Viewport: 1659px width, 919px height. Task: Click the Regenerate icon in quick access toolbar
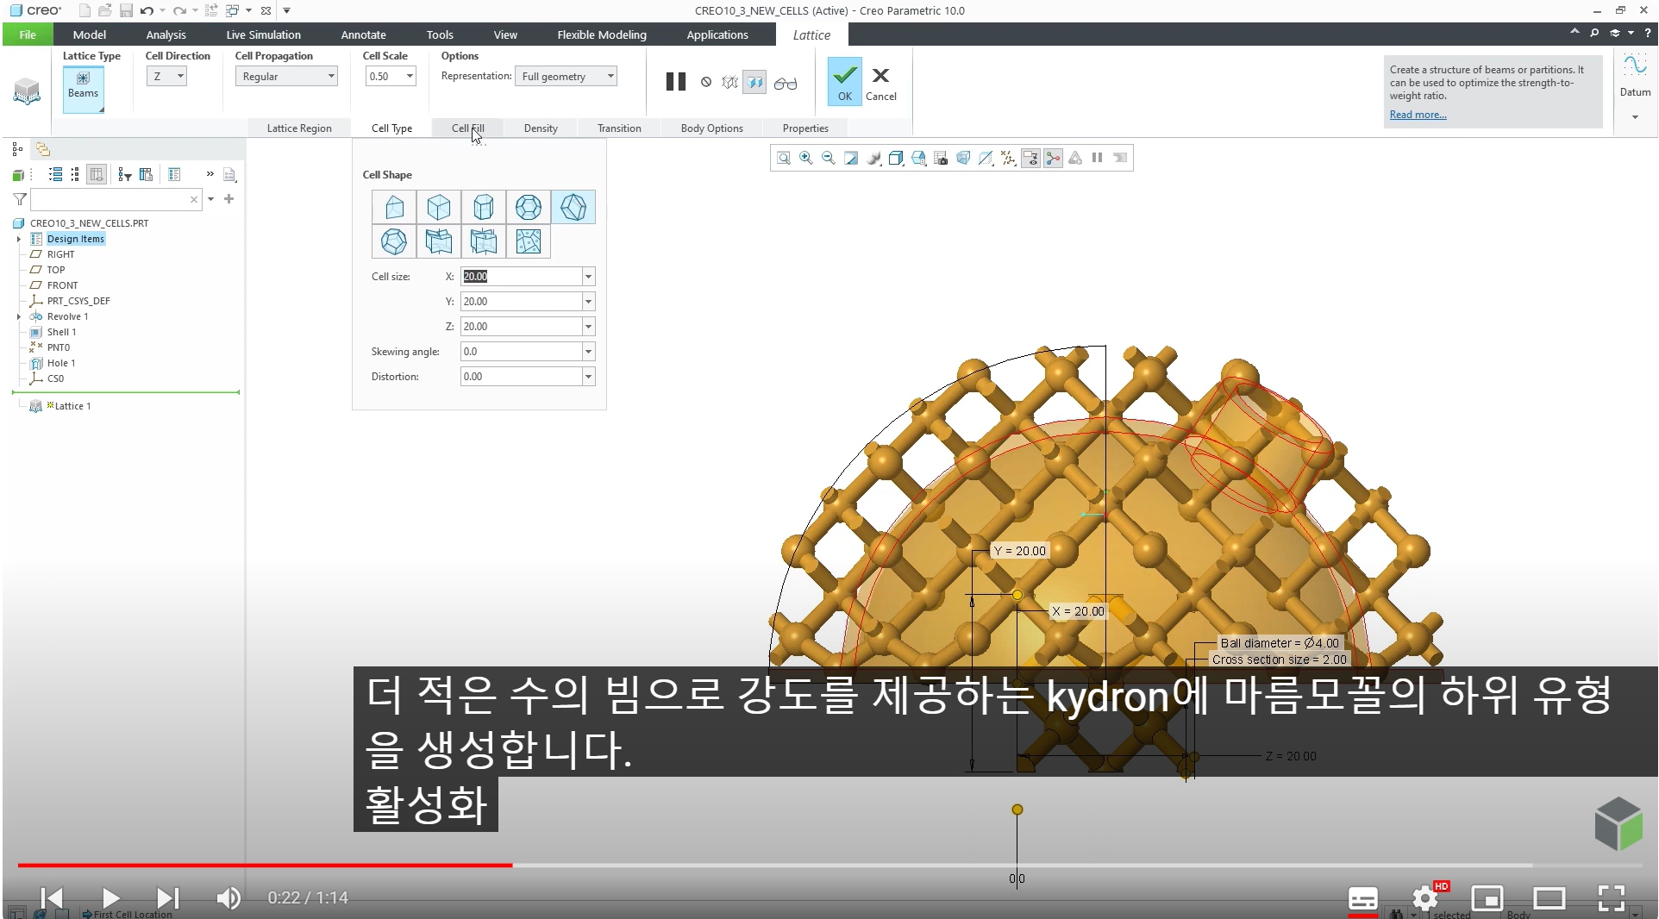pyautogui.click(x=211, y=10)
